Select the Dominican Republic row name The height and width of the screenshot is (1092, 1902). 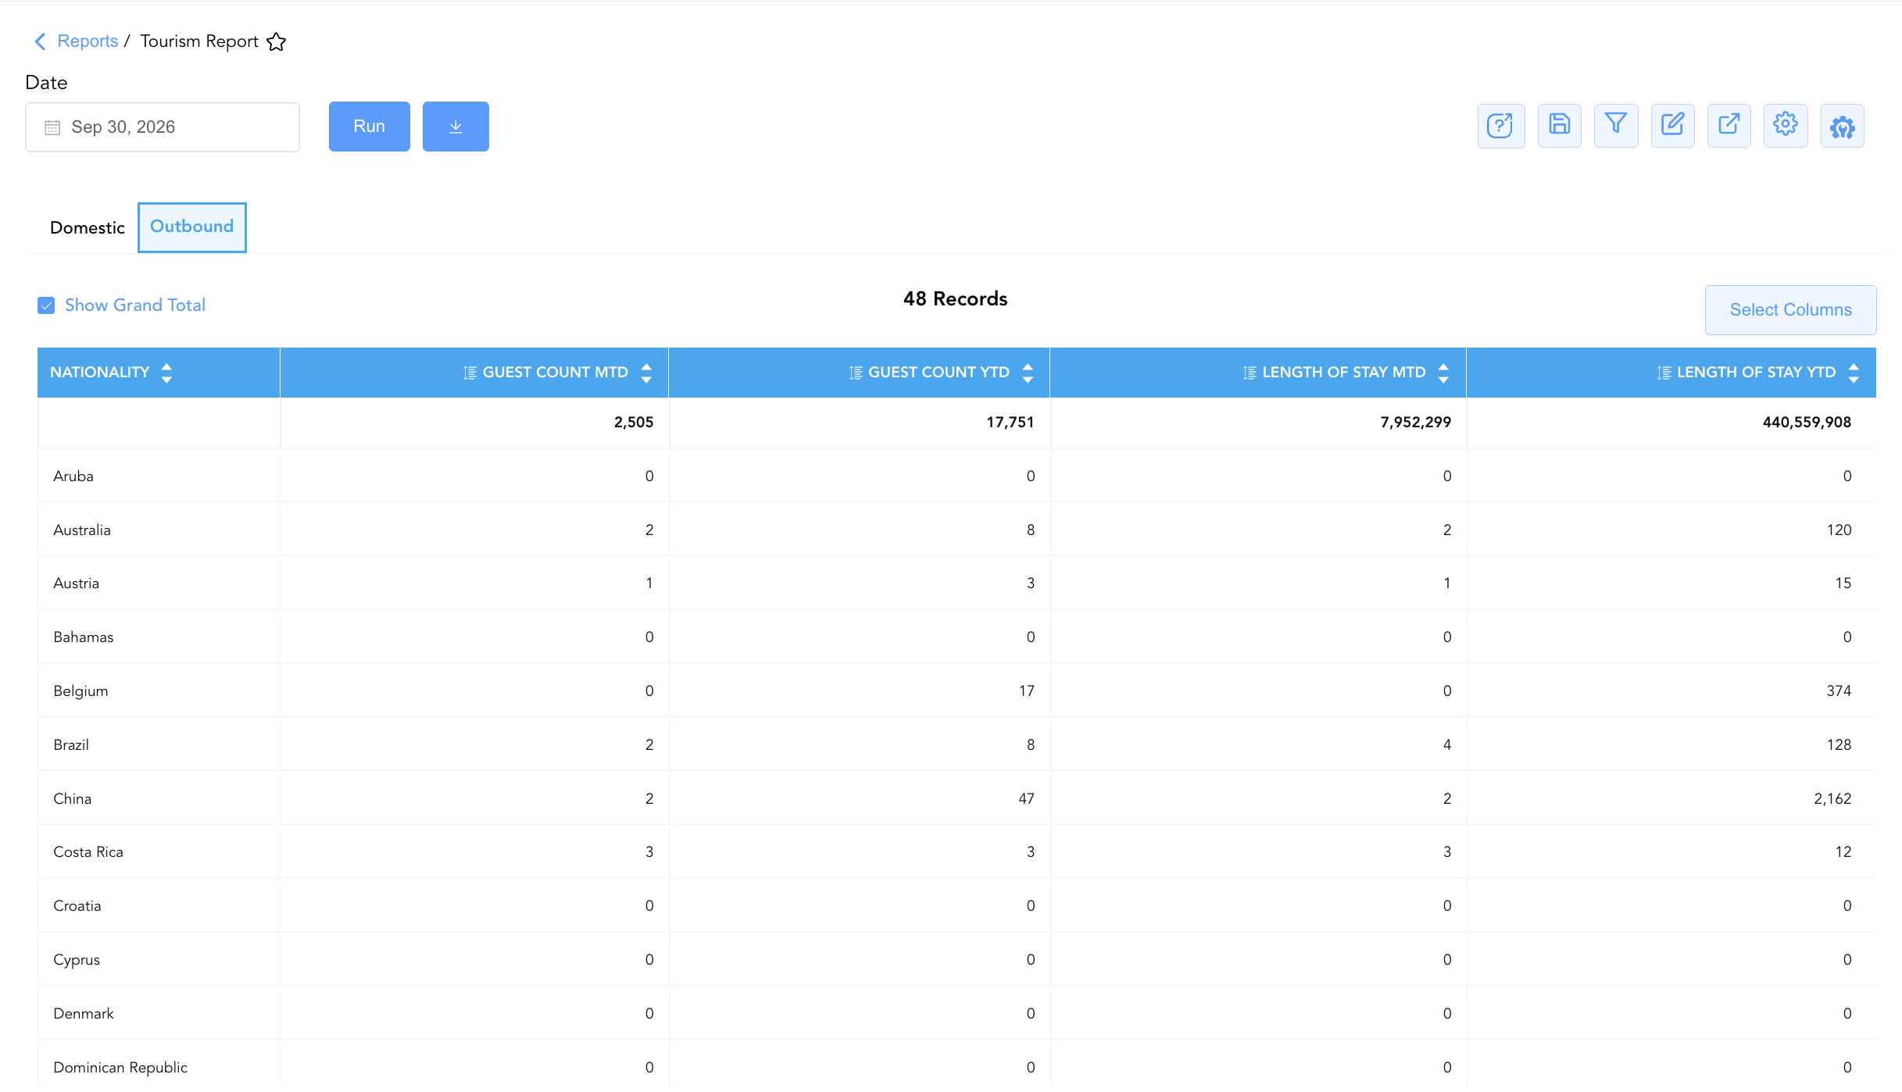tap(120, 1068)
